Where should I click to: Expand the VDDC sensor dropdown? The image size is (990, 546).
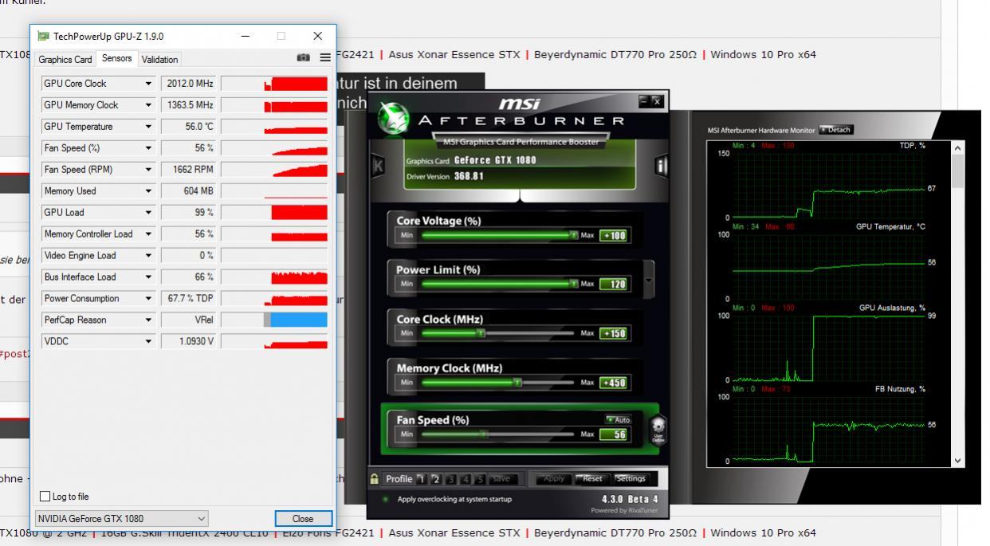(148, 342)
